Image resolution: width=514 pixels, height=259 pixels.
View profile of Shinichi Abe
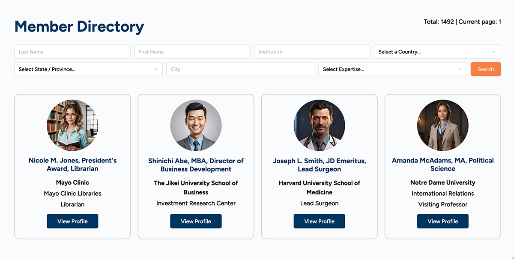pyautogui.click(x=196, y=221)
